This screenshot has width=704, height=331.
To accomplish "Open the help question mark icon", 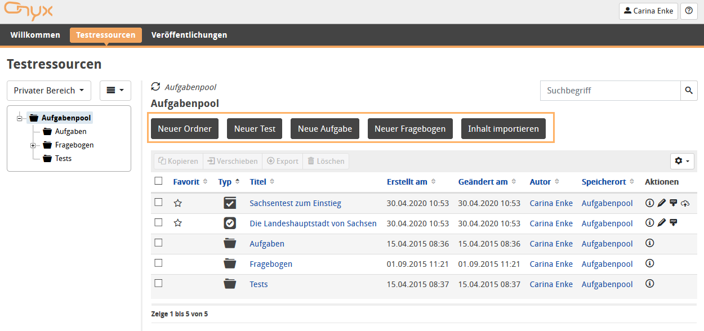I will [689, 11].
